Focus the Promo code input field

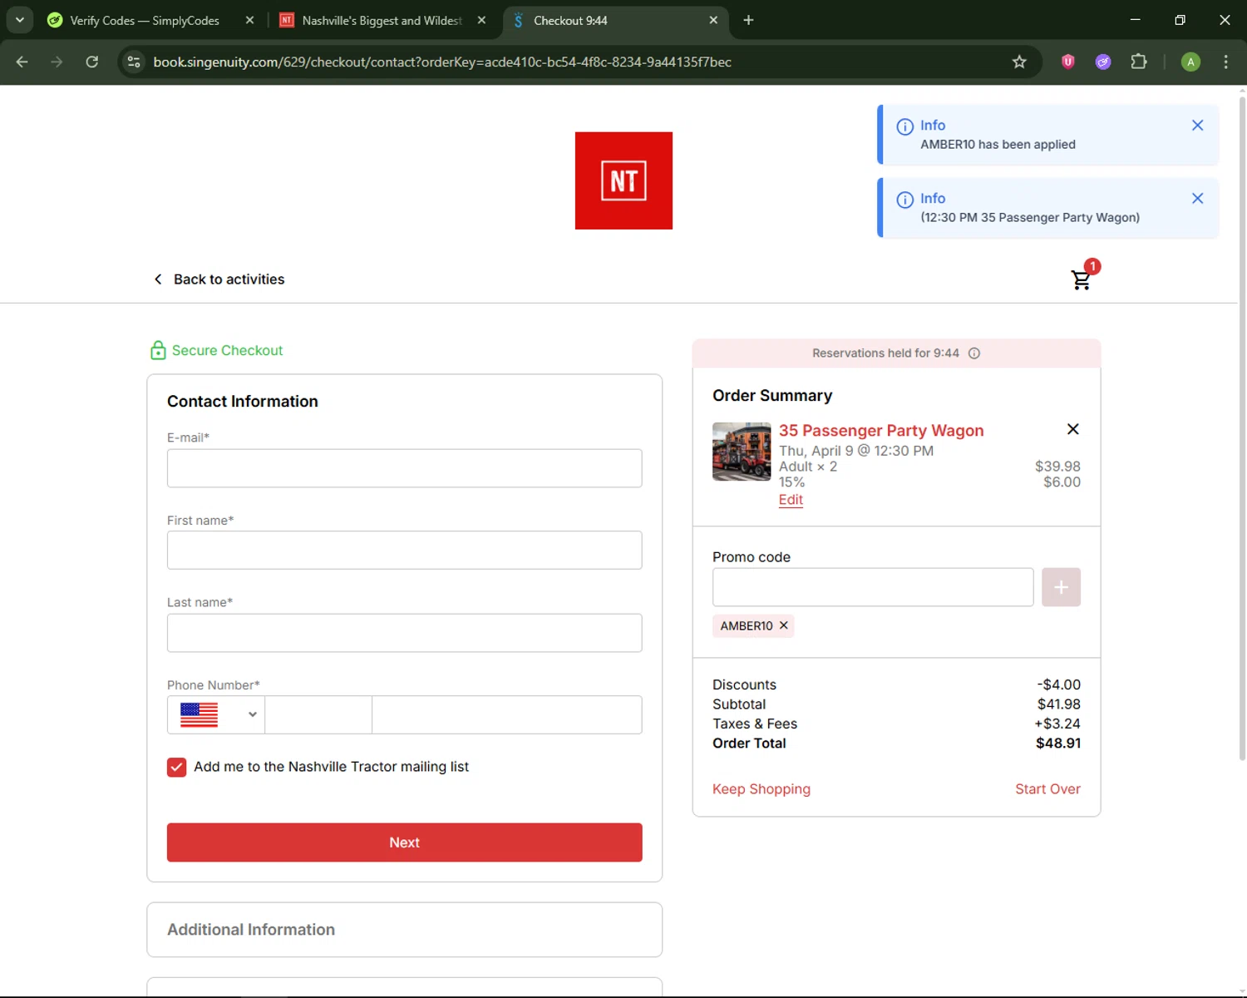point(873,587)
